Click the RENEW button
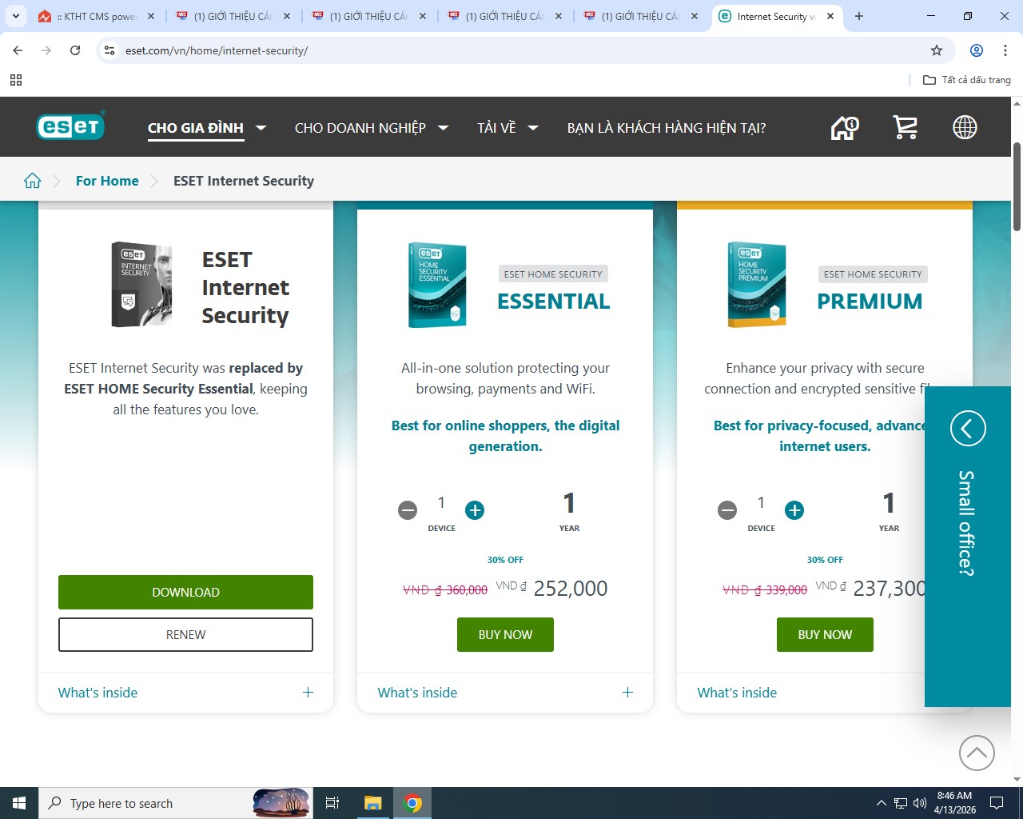Image resolution: width=1023 pixels, height=819 pixels. point(185,634)
